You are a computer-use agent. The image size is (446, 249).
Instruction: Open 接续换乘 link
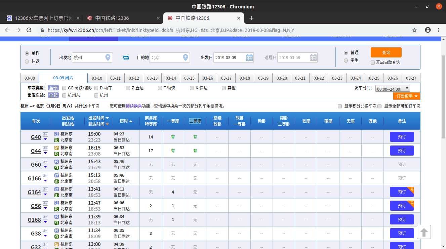tap(134, 106)
